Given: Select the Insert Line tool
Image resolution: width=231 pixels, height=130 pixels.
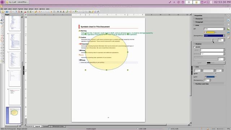Looking at the screenshot, I should (2, 26).
